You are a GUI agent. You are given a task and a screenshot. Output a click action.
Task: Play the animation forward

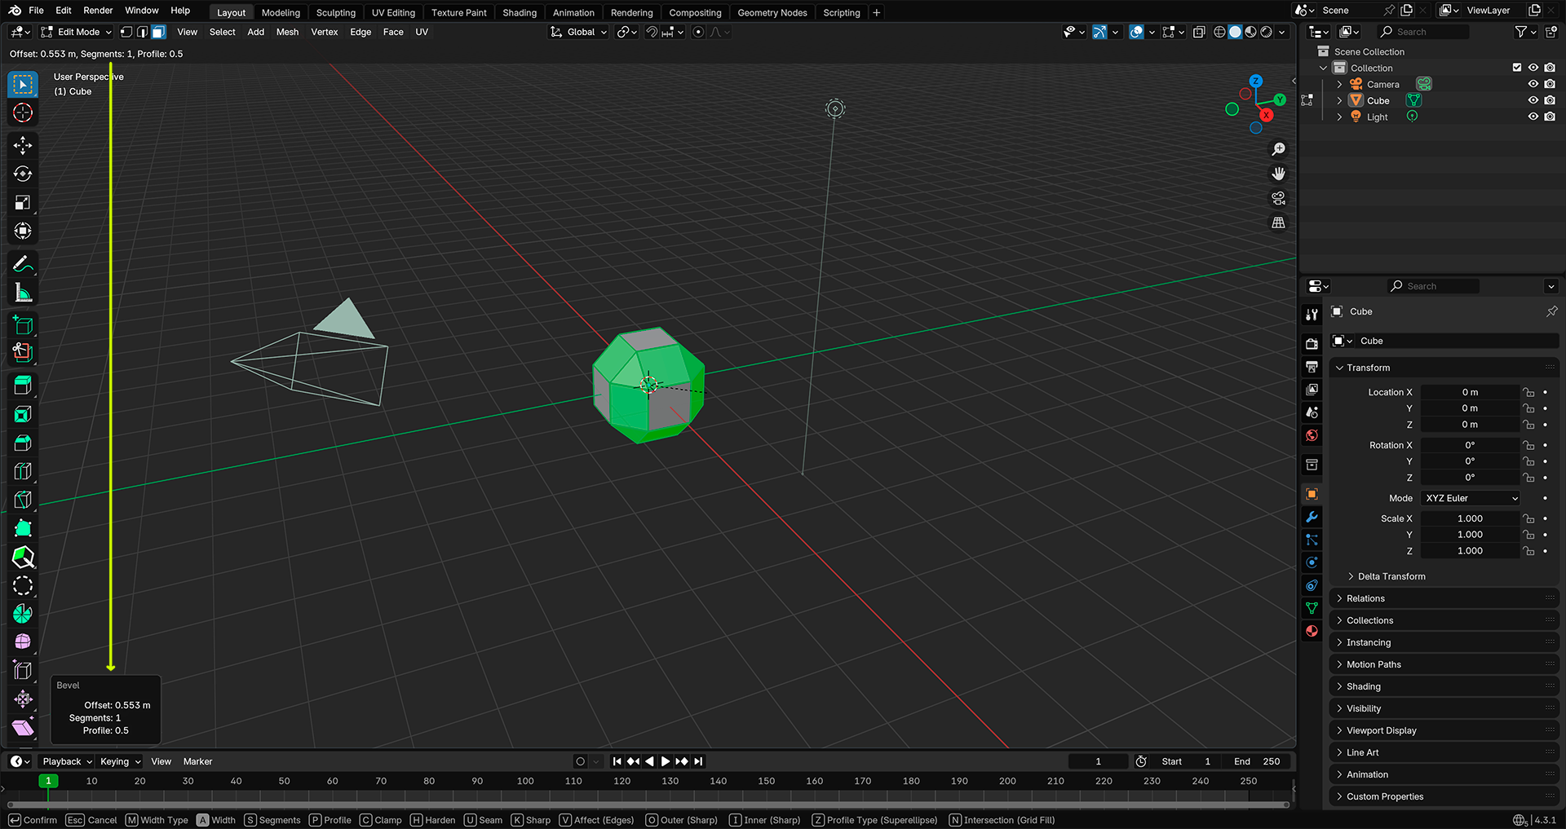(x=666, y=761)
